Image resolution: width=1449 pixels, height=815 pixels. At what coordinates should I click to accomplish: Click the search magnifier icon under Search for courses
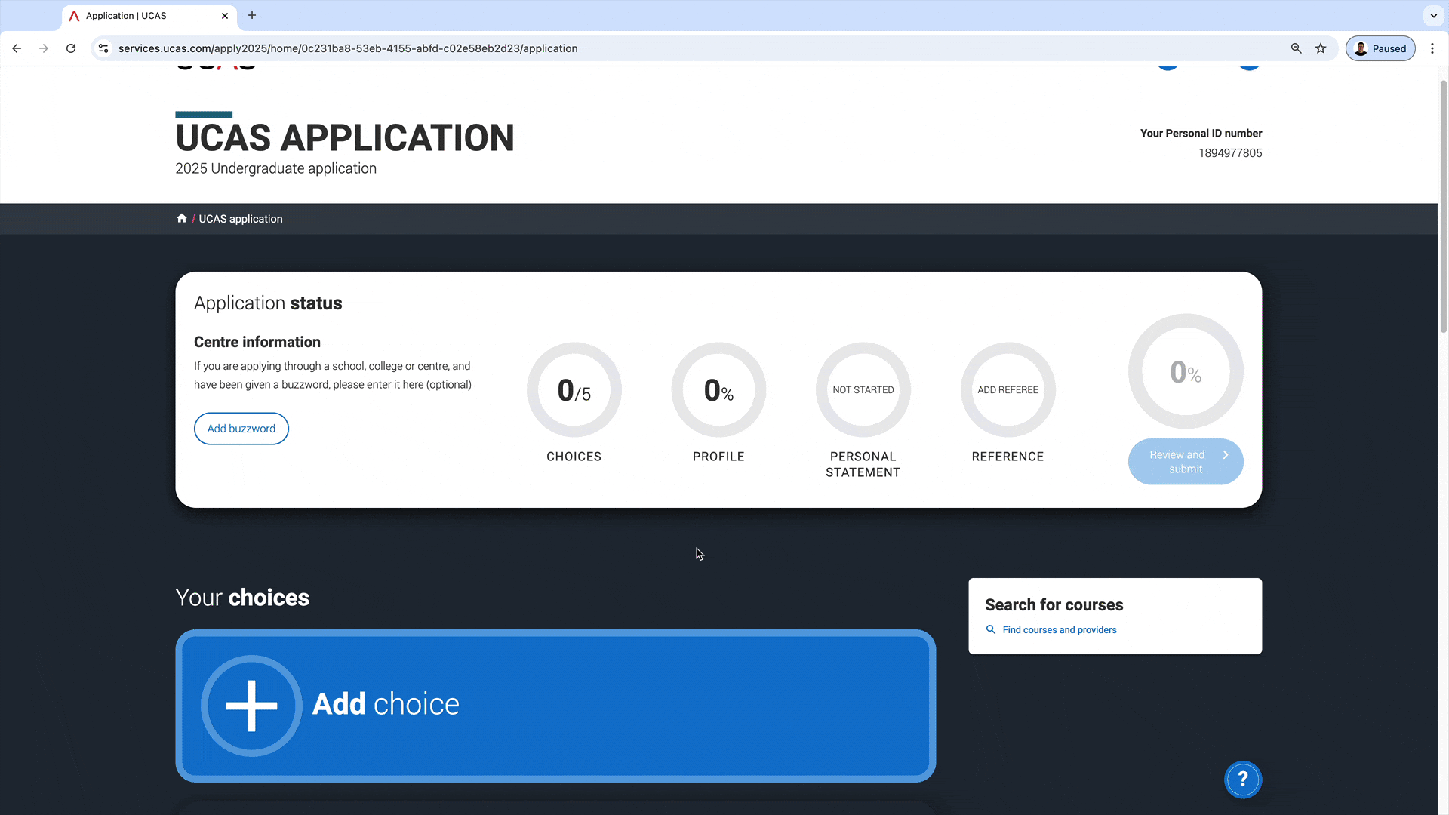991,629
